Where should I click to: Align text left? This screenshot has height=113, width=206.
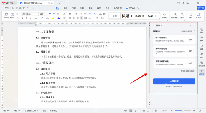(70, 18)
